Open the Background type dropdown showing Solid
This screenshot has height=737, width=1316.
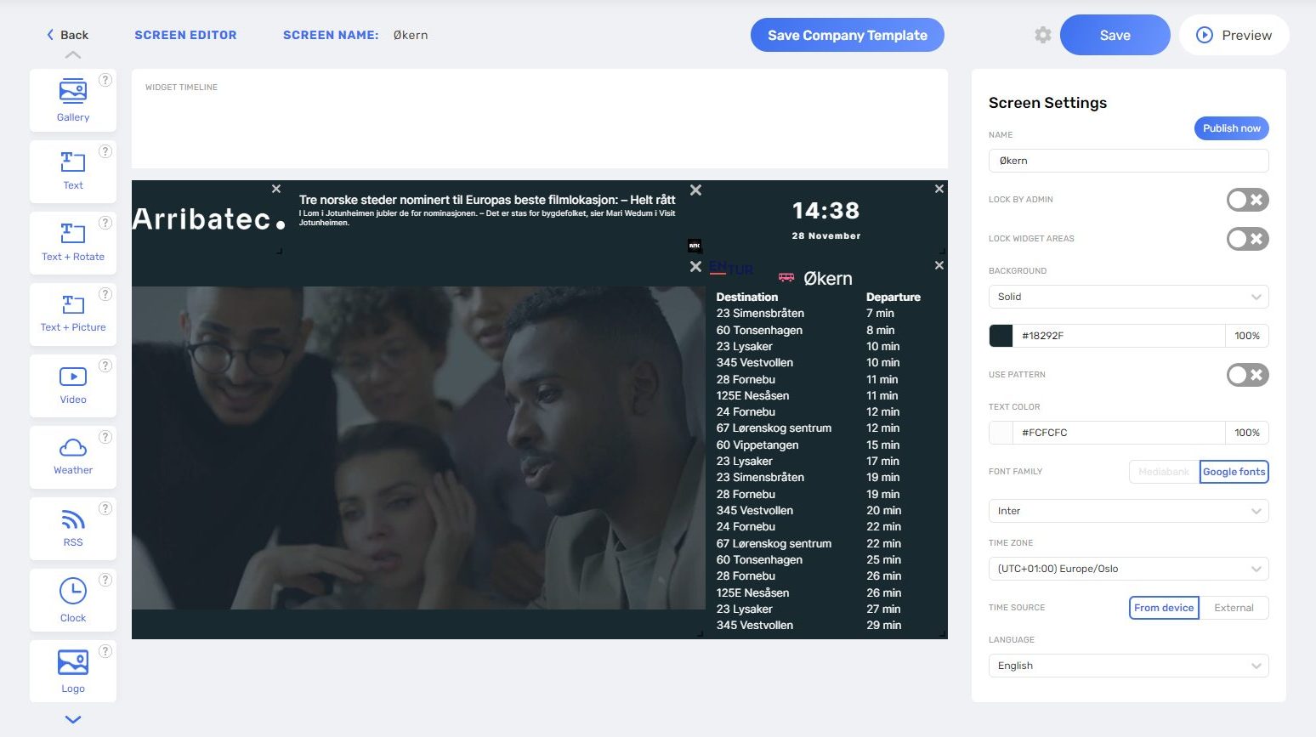(1128, 297)
